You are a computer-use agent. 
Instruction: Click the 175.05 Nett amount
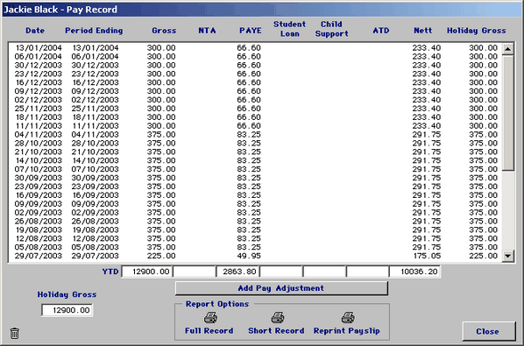427,256
